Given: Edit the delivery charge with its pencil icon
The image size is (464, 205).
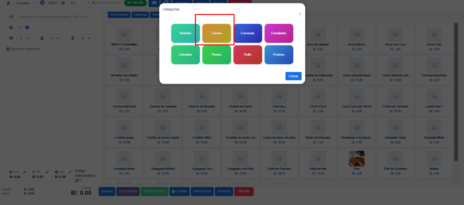Looking at the screenshot, I should coord(70,172).
